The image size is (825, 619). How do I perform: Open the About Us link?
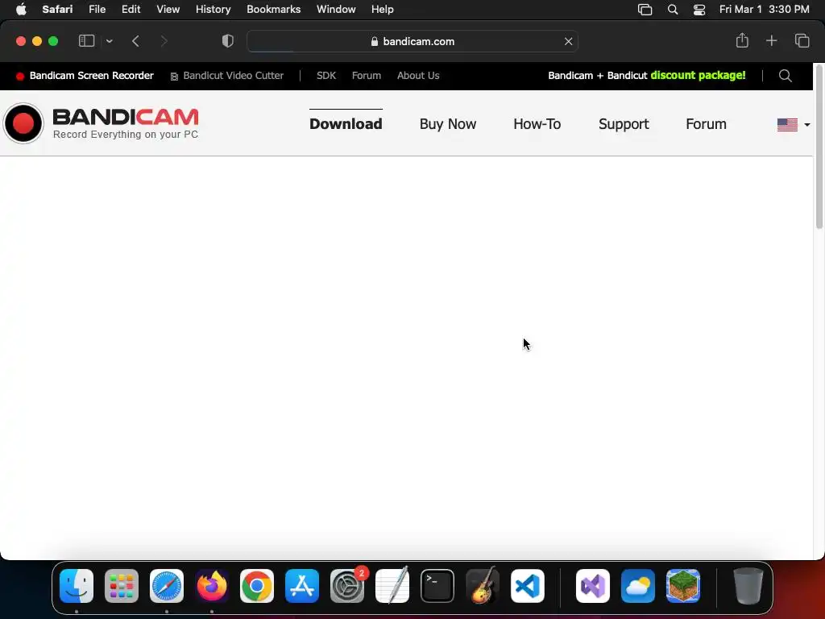[x=418, y=76]
